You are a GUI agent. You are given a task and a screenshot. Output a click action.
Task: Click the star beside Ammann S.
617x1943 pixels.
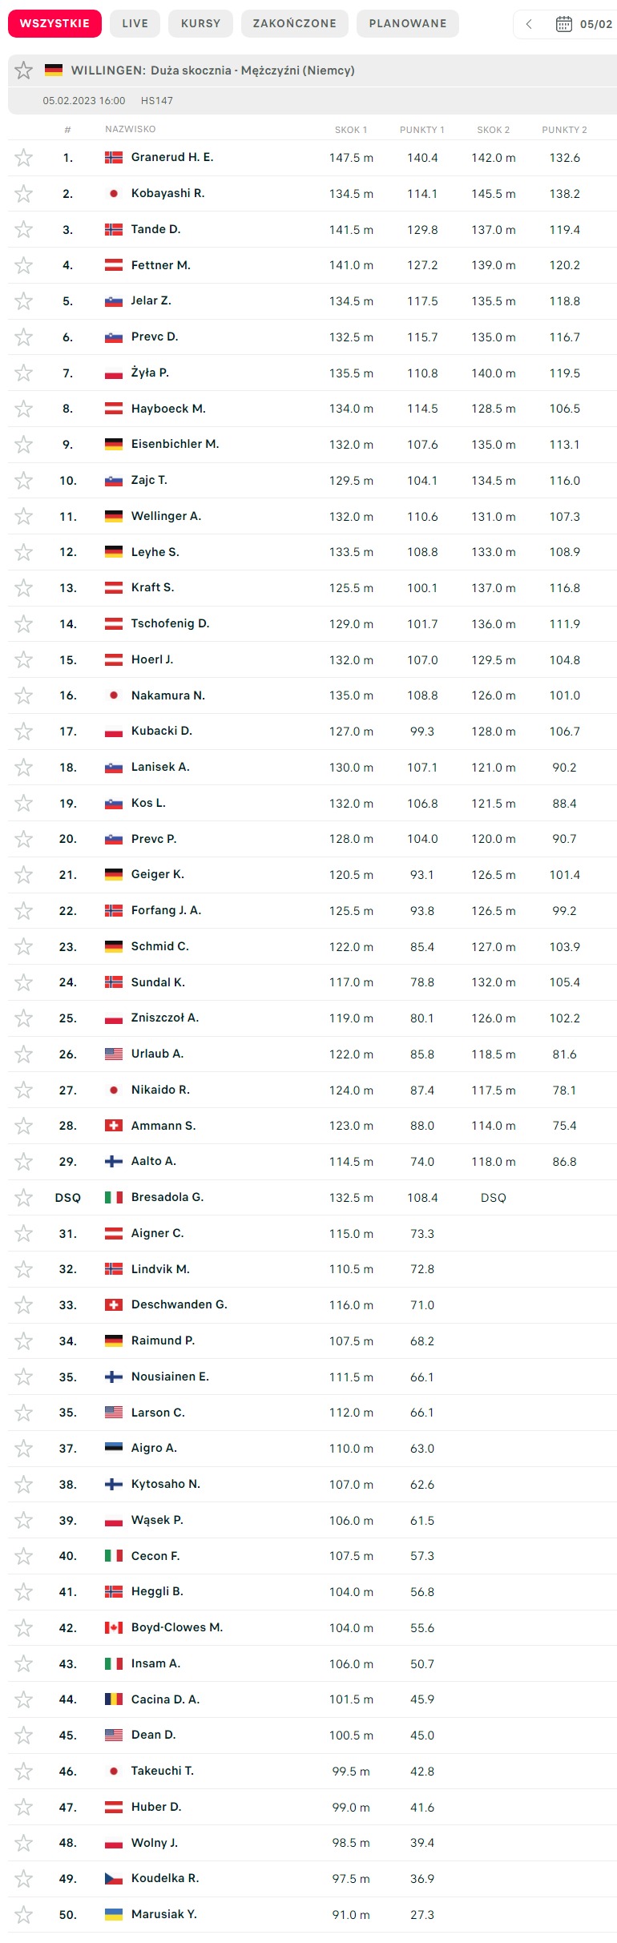(24, 1126)
